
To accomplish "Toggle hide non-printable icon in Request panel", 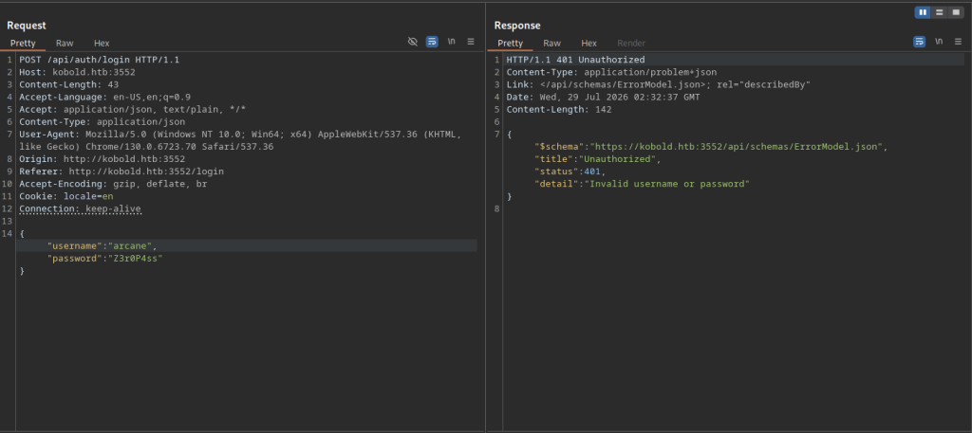I will click(412, 42).
